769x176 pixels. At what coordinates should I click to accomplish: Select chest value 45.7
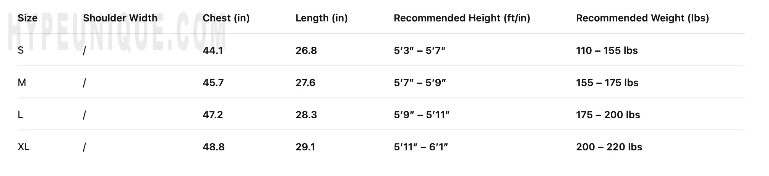tap(213, 83)
